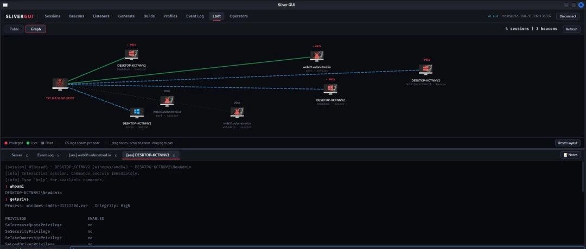Click the PRIVILEGE column header

tap(16, 218)
